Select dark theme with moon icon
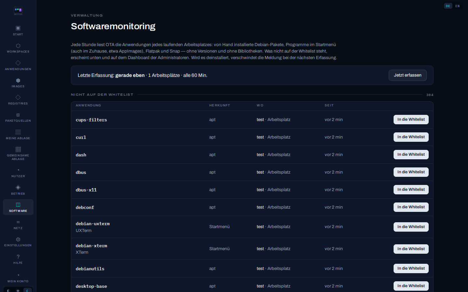The height and width of the screenshot is (292, 468). point(28,290)
